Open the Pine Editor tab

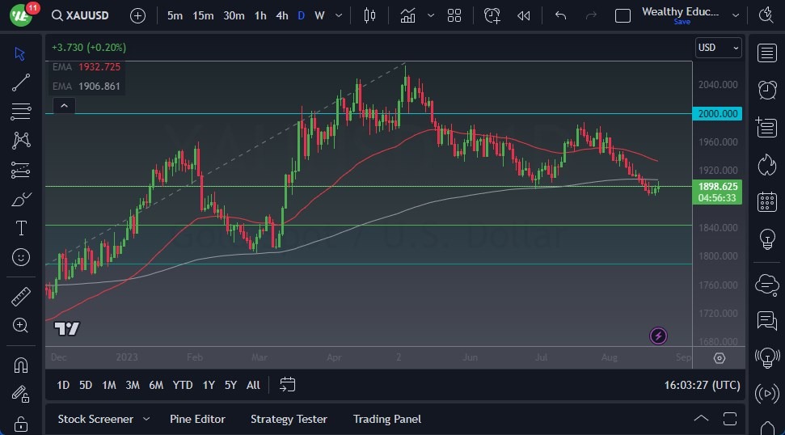(x=197, y=419)
